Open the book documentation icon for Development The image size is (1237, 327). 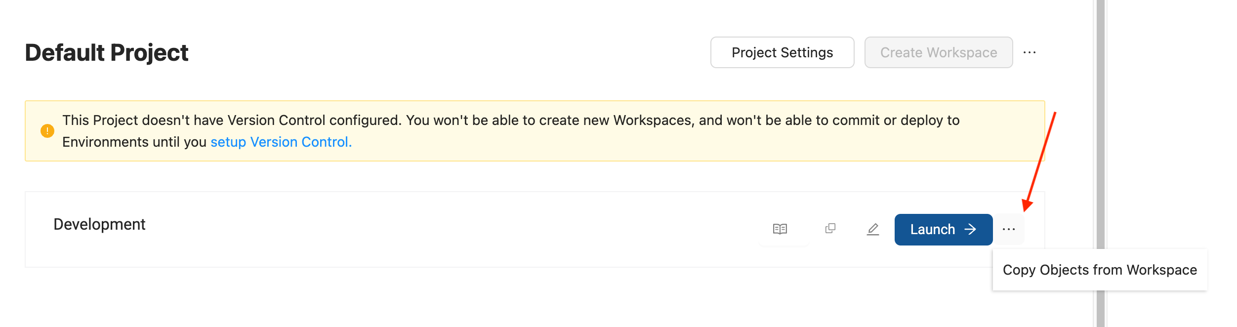(780, 229)
